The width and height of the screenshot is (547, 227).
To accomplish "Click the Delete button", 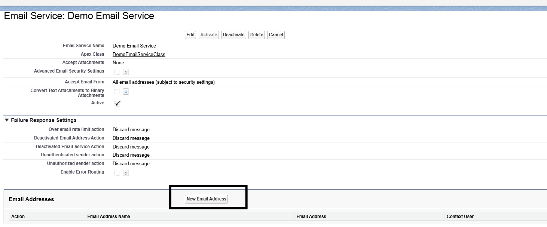I will click(256, 34).
